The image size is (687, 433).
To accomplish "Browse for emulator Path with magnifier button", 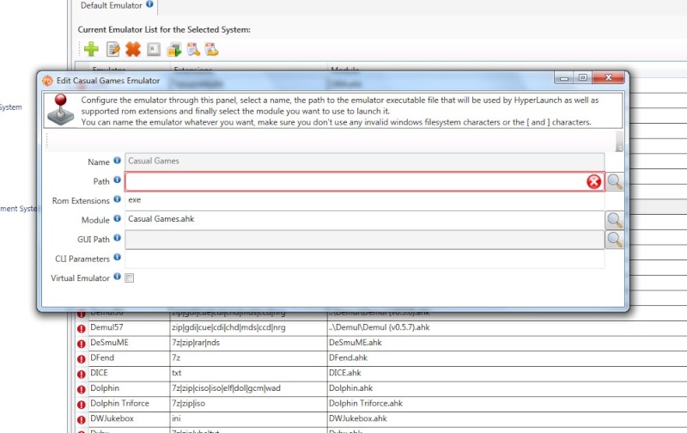I will [x=614, y=181].
